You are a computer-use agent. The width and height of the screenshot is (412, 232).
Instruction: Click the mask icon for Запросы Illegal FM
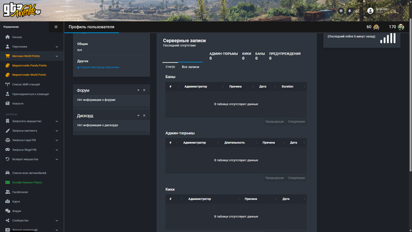(x=7, y=150)
